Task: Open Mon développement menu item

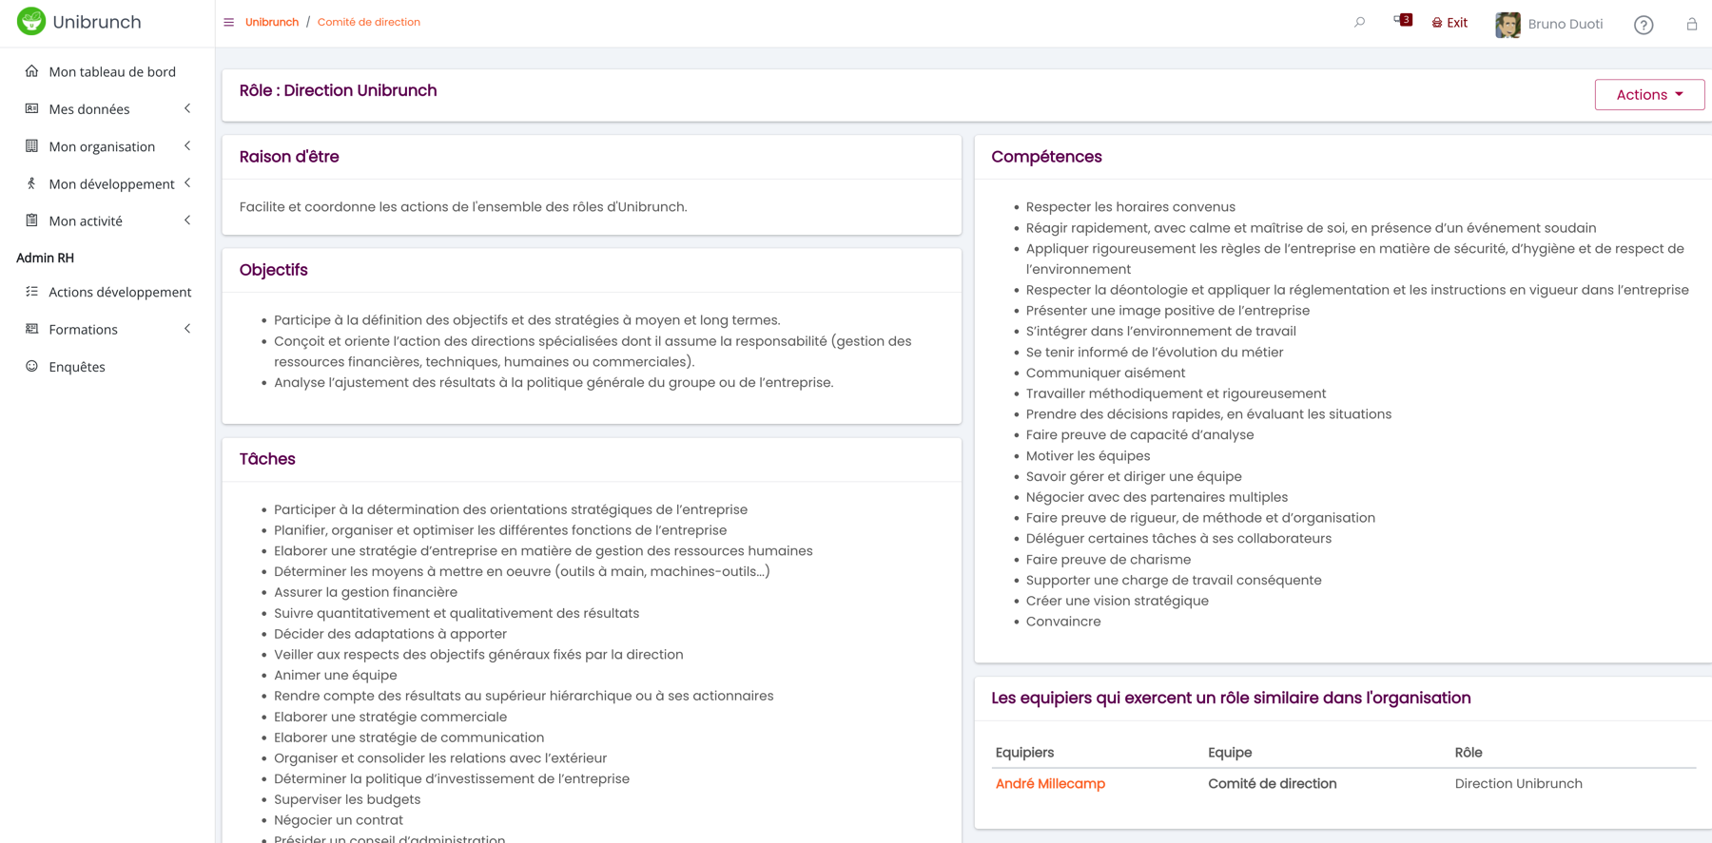Action: (111, 183)
